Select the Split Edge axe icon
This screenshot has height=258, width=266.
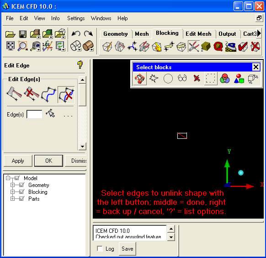click(x=14, y=94)
